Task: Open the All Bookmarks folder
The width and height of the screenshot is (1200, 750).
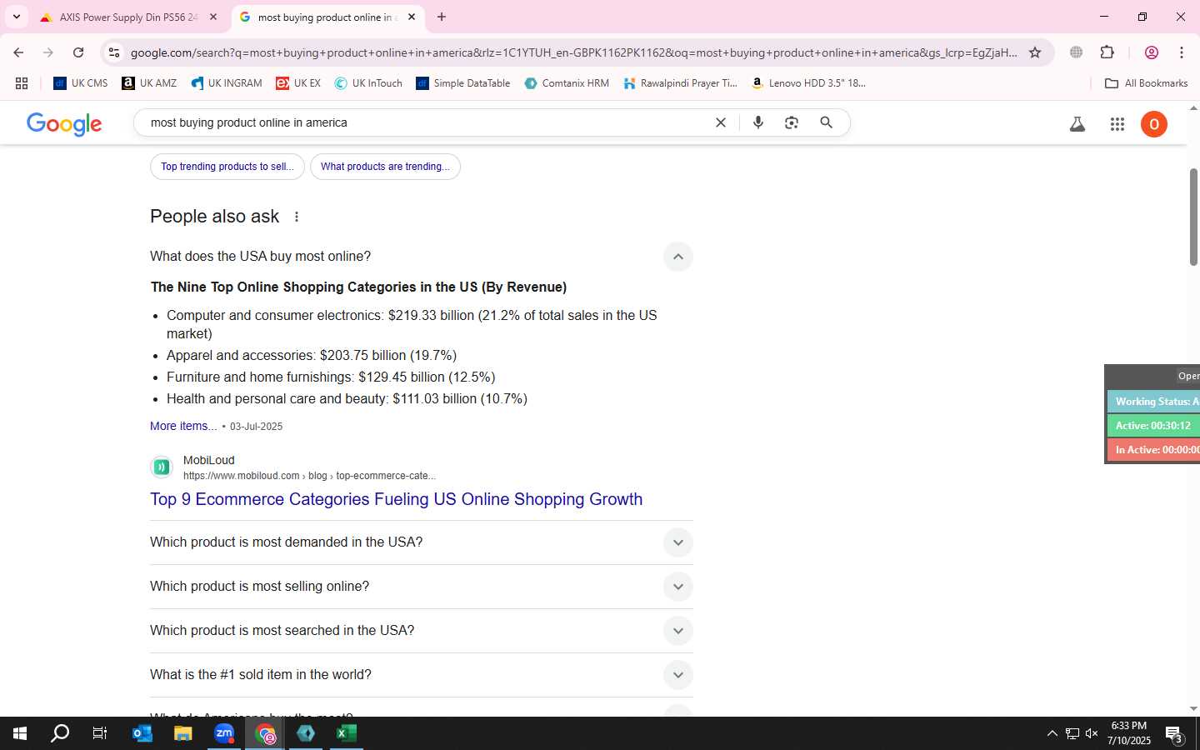Action: click(x=1146, y=83)
